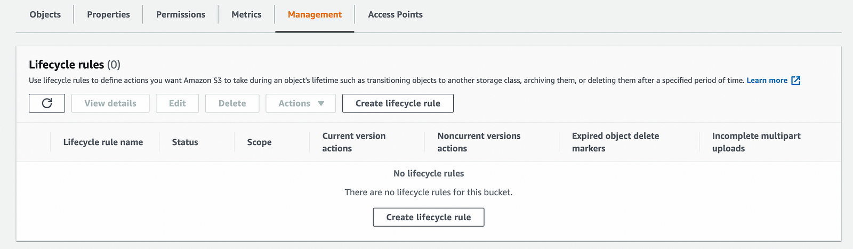Open the Access Points tab
The height and width of the screenshot is (249, 853).
(x=395, y=15)
